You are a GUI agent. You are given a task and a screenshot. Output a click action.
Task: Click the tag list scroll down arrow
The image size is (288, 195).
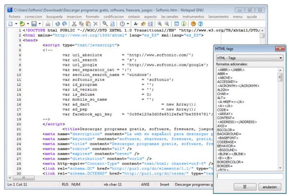280,168
